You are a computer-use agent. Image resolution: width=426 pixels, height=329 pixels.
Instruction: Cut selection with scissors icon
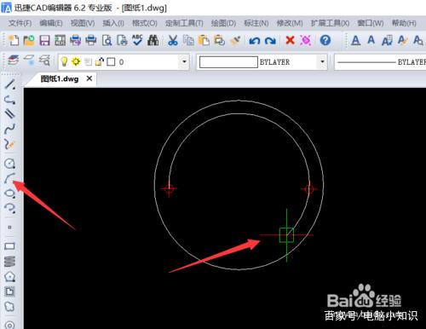point(173,40)
